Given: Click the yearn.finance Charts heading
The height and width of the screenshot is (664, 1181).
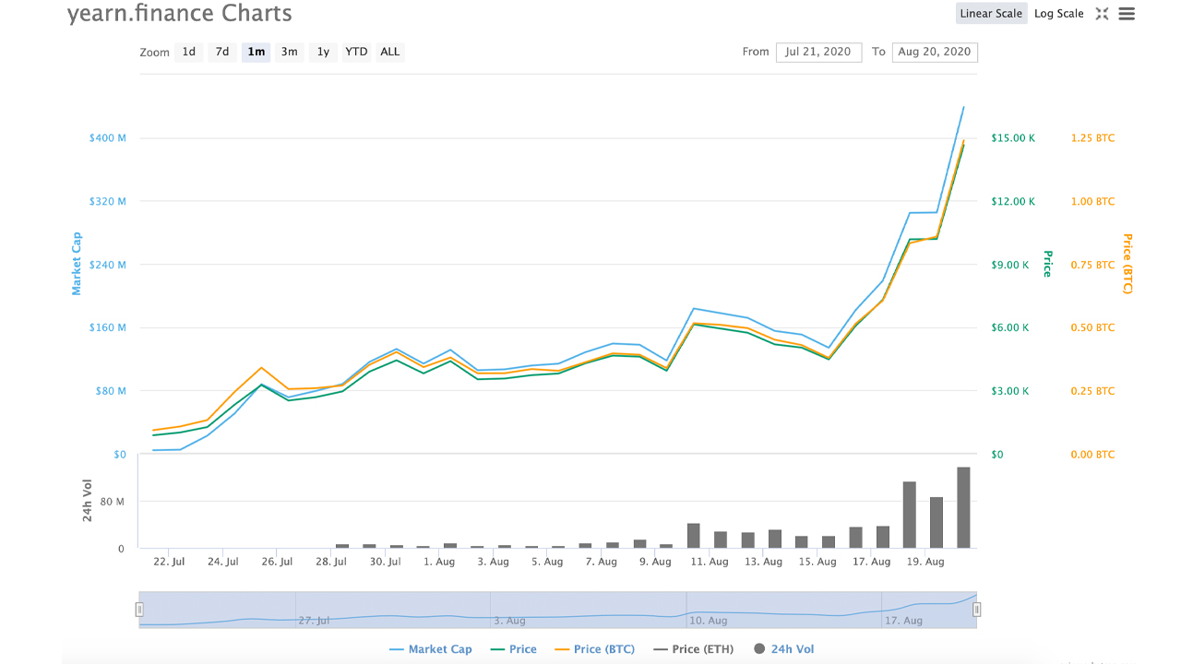Looking at the screenshot, I should [180, 14].
